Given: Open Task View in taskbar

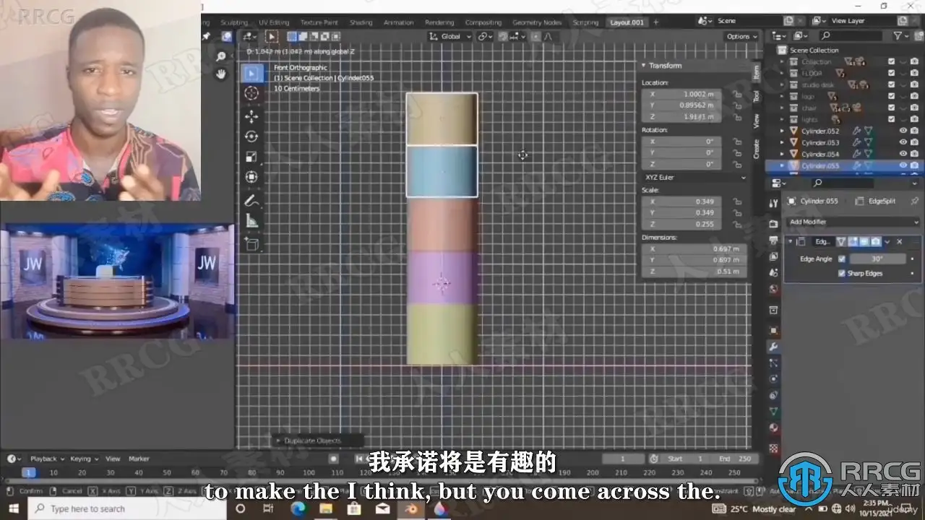Looking at the screenshot, I should click(x=268, y=508).
